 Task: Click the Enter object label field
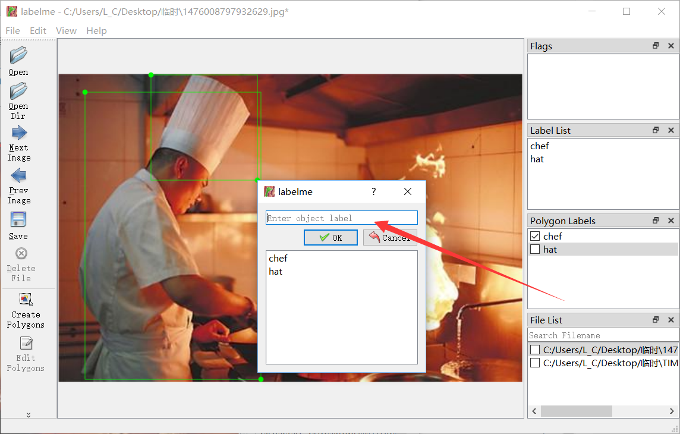342,218
